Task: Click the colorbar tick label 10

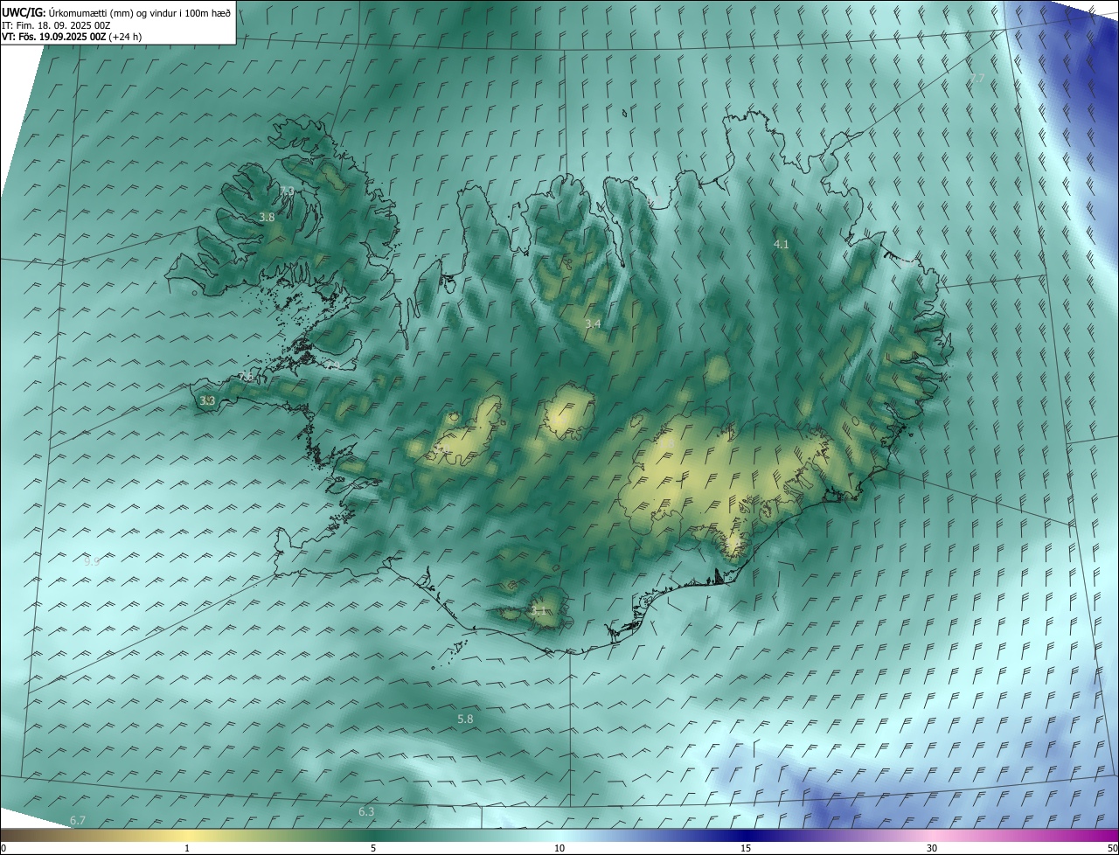Action: click(559, 849)
